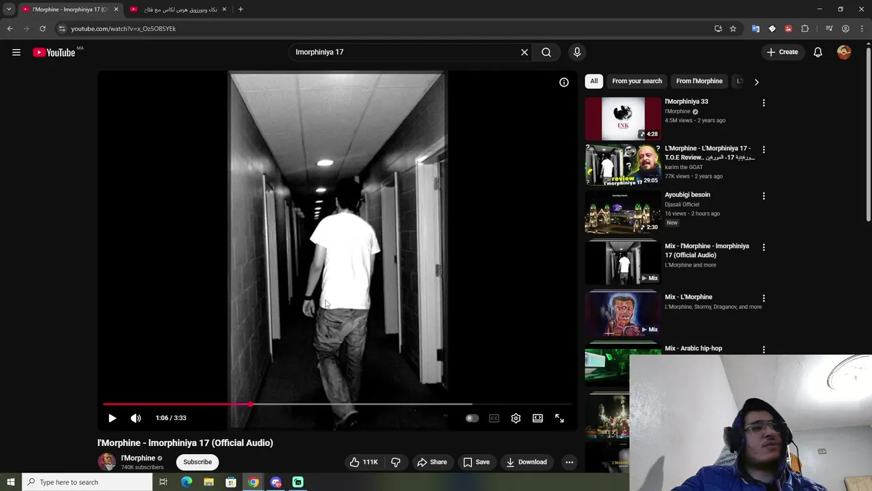
Task: Open Windows Start menu
Action: (x=10, y=482)
